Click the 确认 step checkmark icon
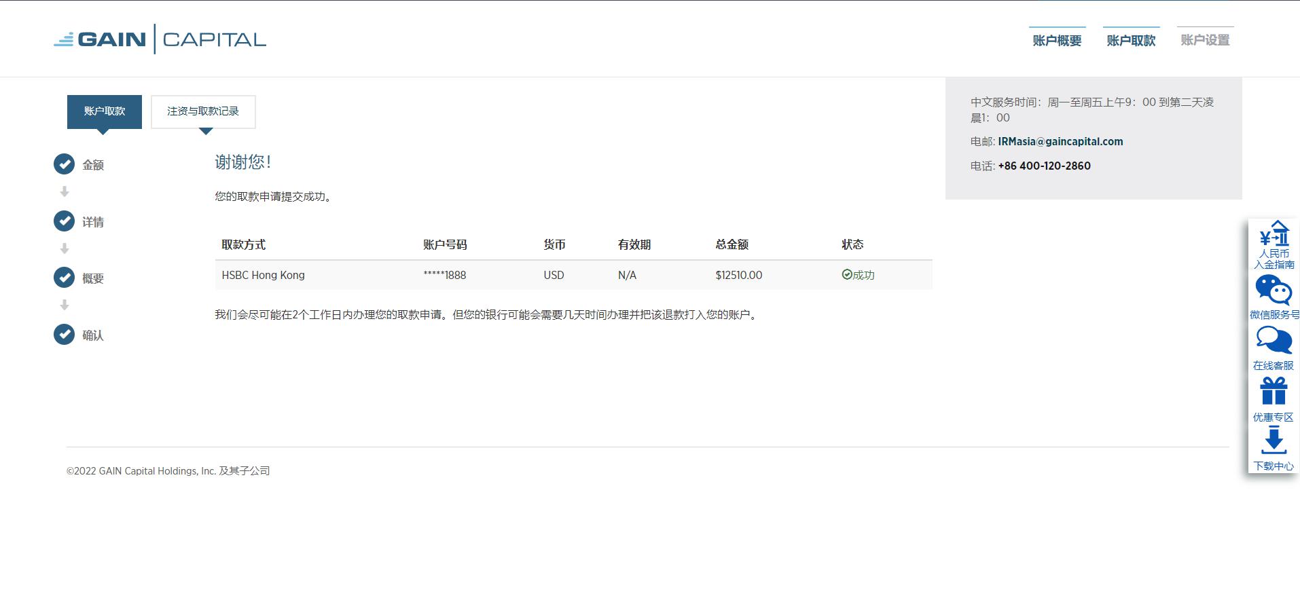Screen dimensions: 1300x596 [65, 335]
